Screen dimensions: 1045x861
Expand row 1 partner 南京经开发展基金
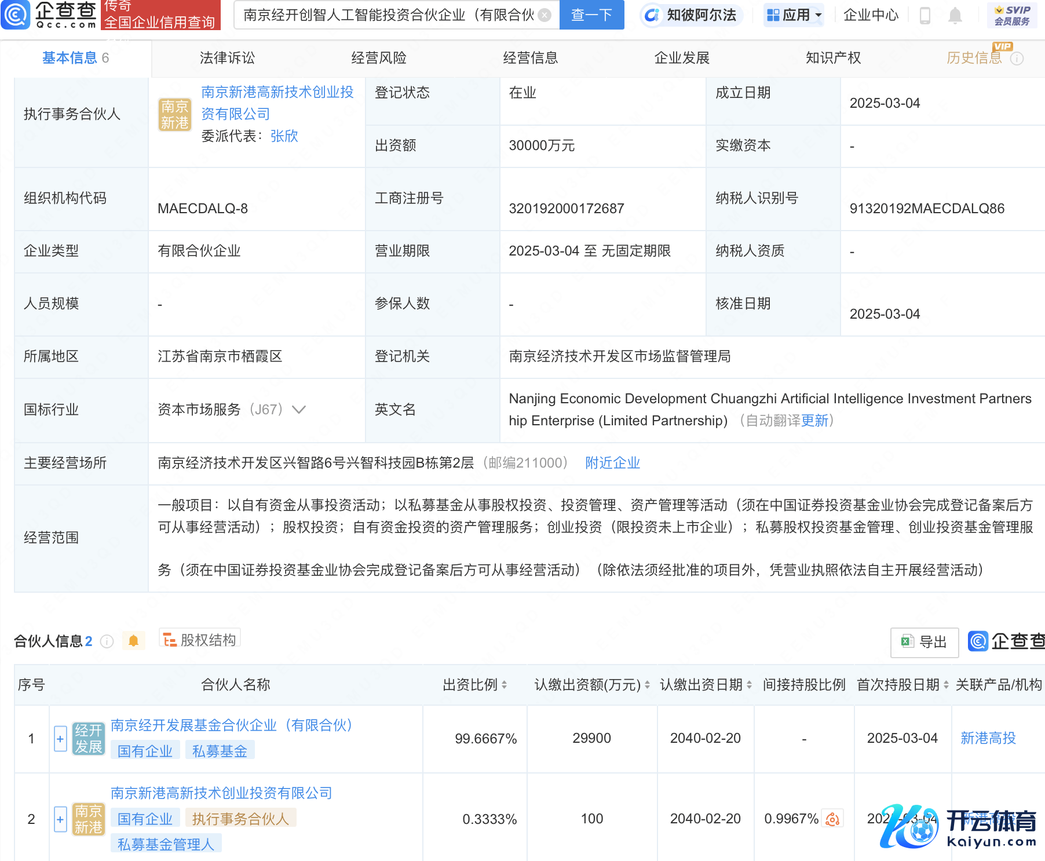[60, 739]
